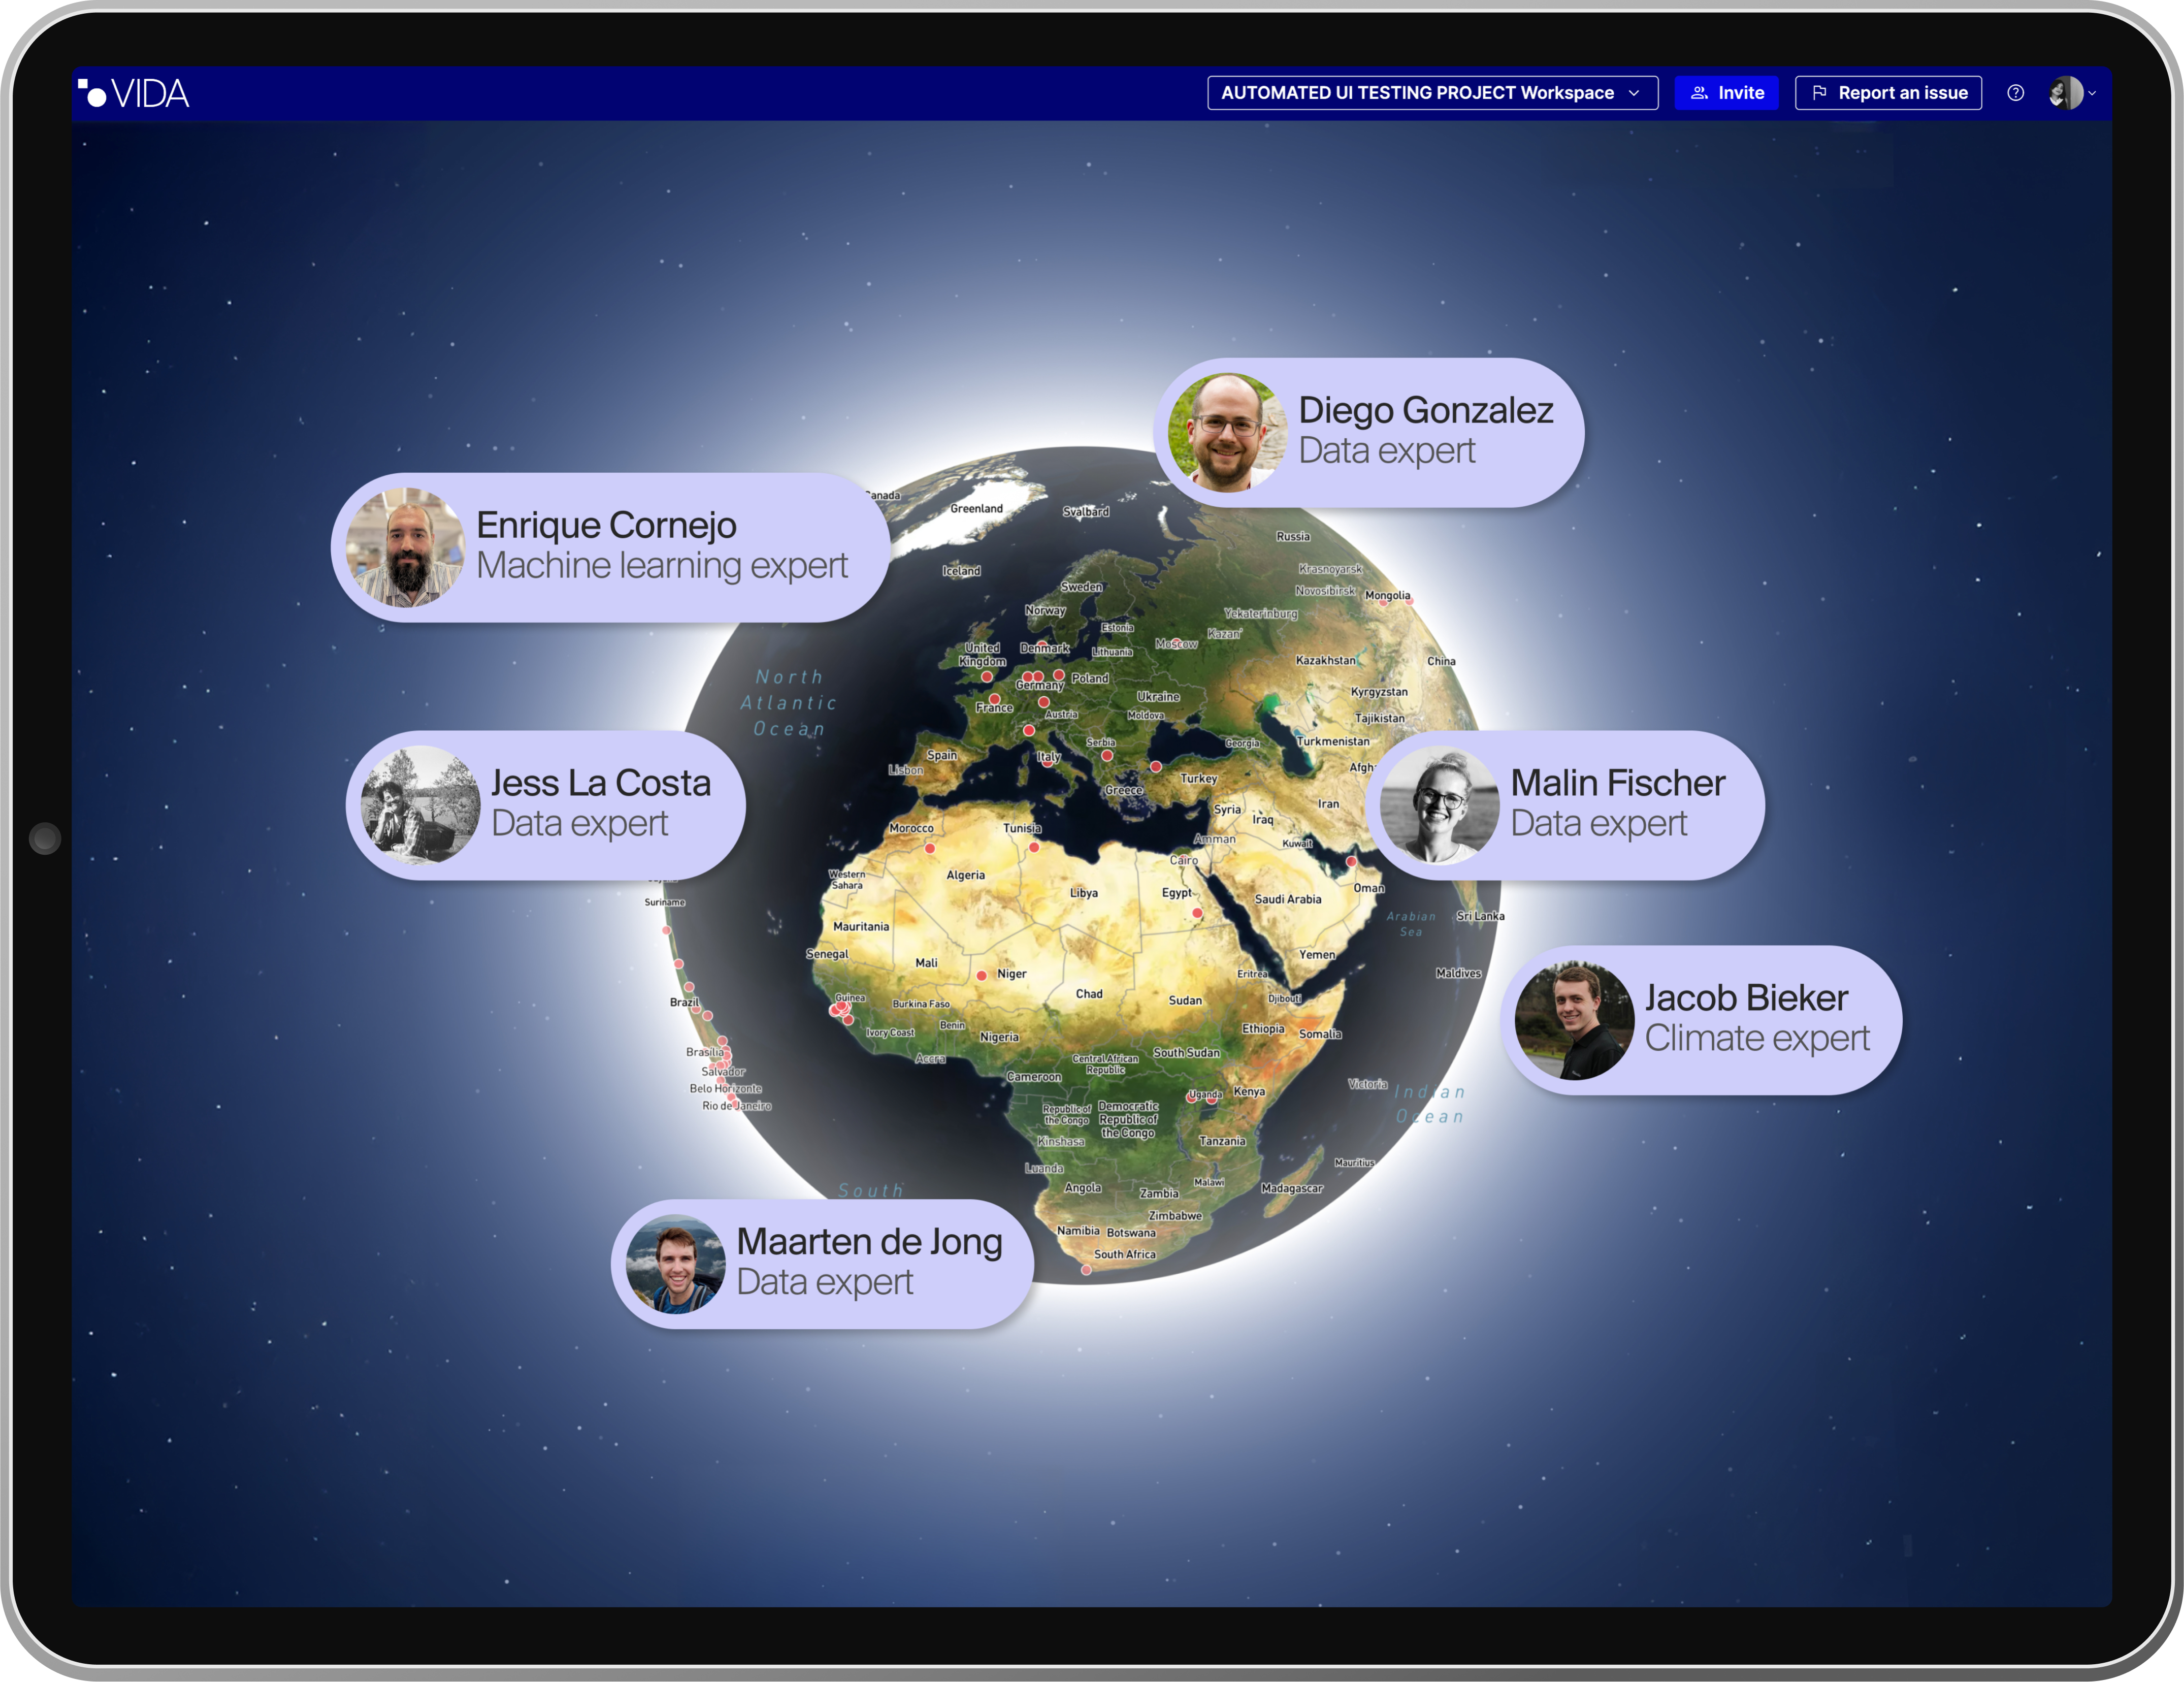The width and height of the screenshot is (2184, 1682).
Task: Click Jacob Bieker's profile photo
Action: click(x=1574, y=1020)
